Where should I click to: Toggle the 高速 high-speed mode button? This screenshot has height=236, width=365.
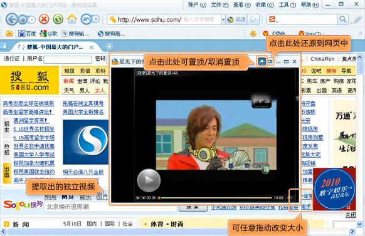point(236,19)
